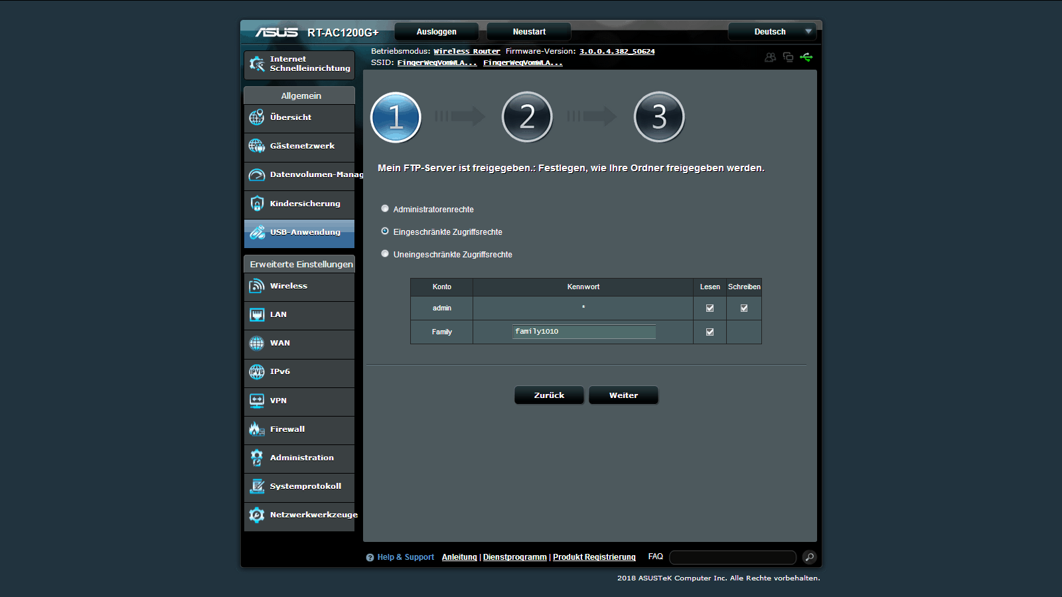This screenshot has width=1062, height=597.
Task: Click the USB-Anwendung icon
Action: [x=257, y=232]
